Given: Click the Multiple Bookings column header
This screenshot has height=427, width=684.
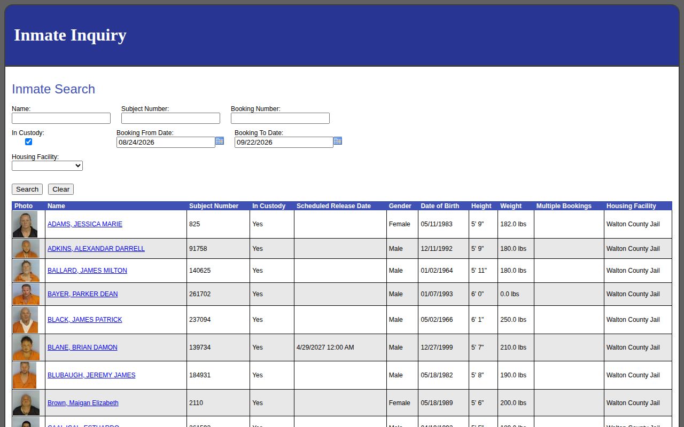Looking at the screenshot, I should (x=564, y=206).
